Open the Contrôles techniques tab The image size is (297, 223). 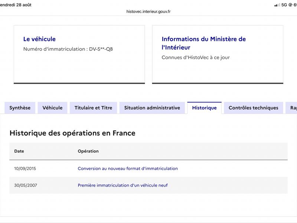point(254,108)
